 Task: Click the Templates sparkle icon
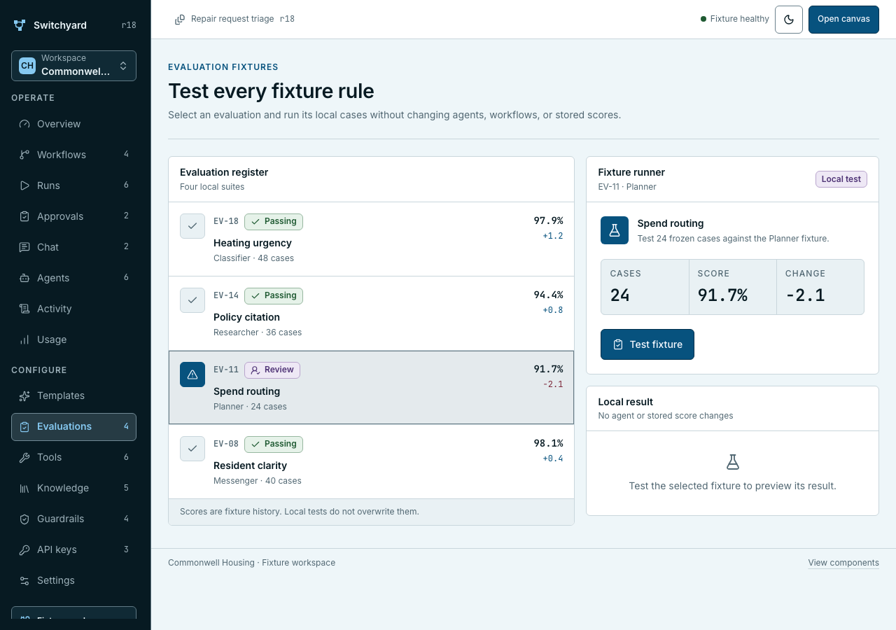[x=24, y=395]
